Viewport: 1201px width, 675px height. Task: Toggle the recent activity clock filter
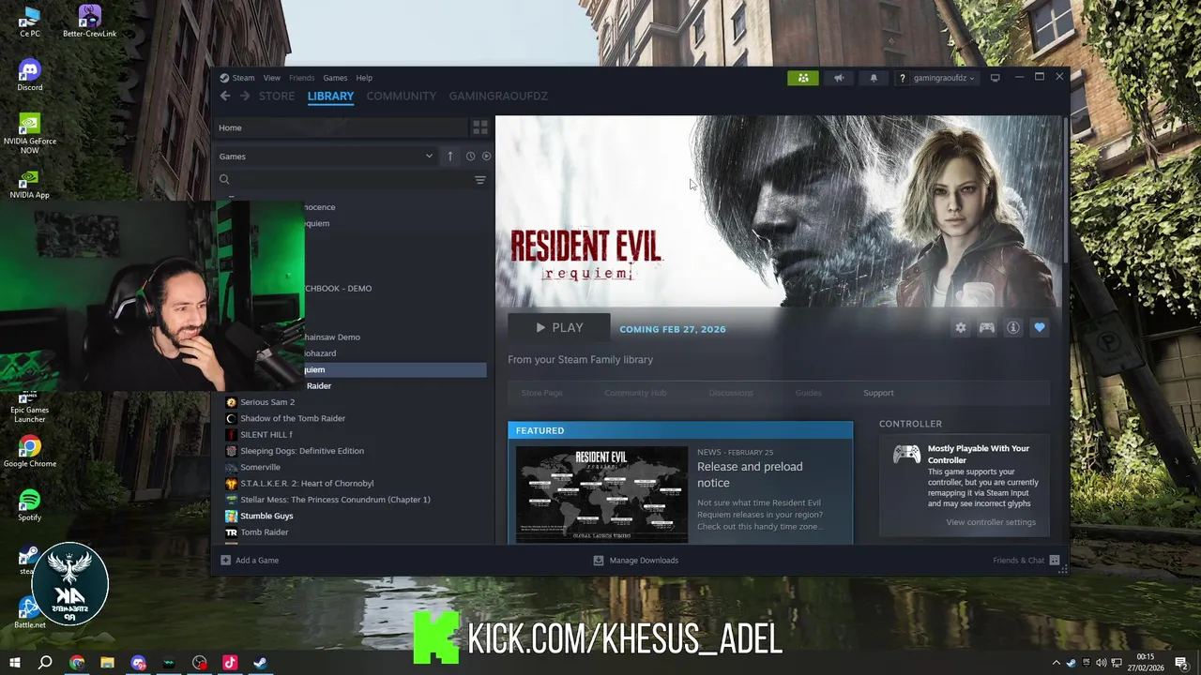coord(470,157)
